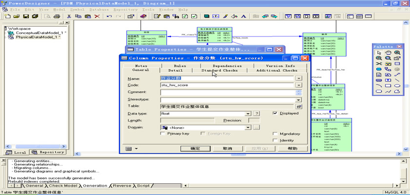This screenshot has height=195, width=410.
Task: Enable the Mandatory checkbox
Action: click(x=275, y=134)
